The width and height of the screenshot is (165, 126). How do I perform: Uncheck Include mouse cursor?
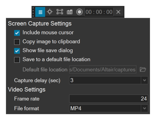pyautogui.click(x=17, y=33)
